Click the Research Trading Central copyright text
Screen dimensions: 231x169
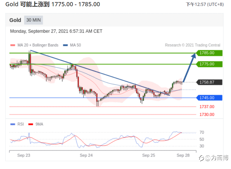pos(192,45)
